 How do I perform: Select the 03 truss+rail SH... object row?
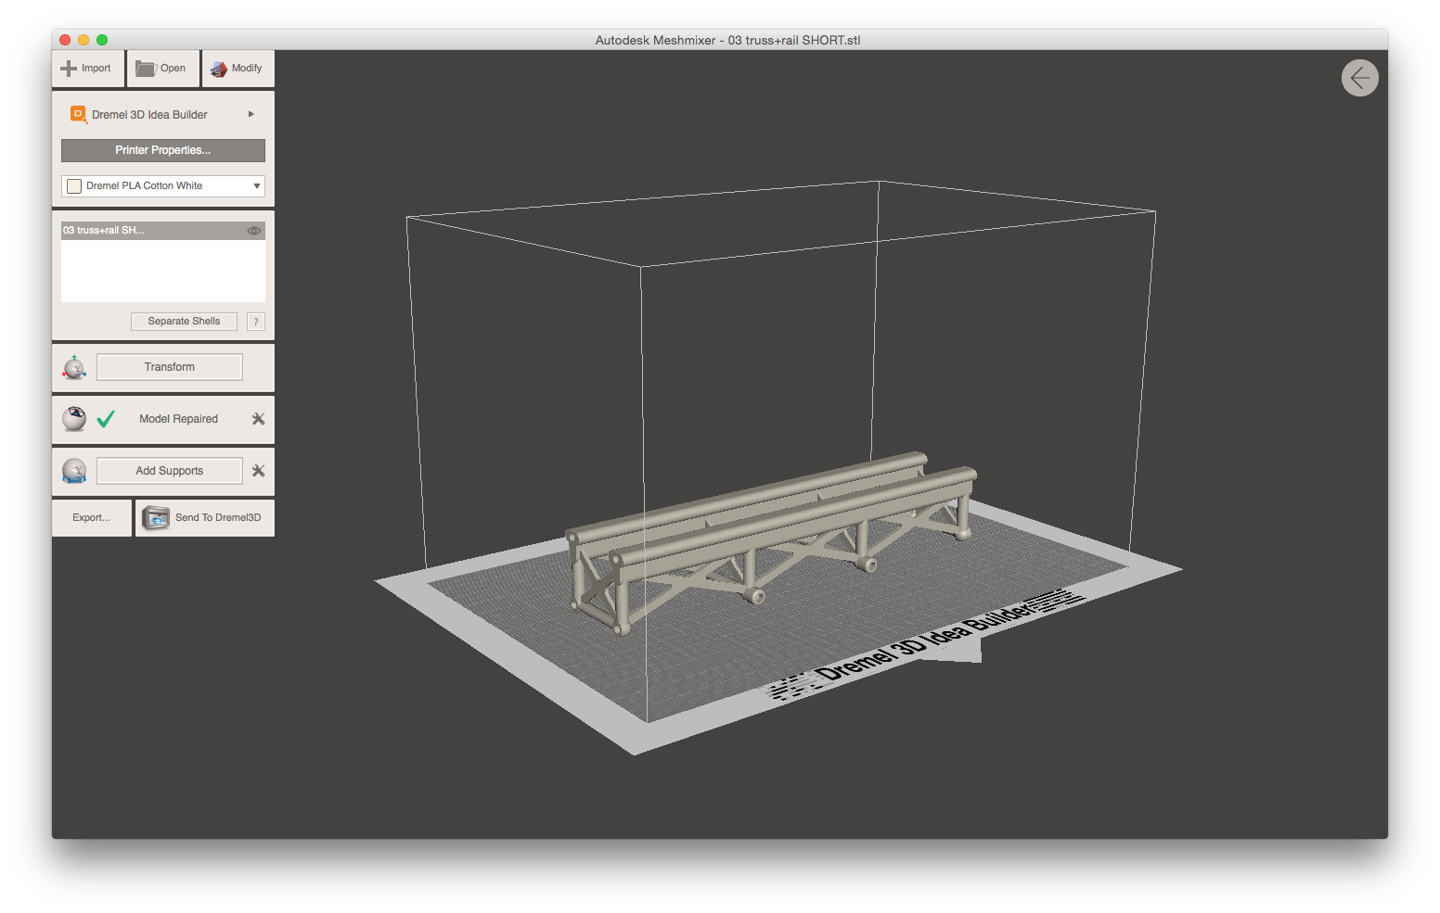click(x=163, y=230)
